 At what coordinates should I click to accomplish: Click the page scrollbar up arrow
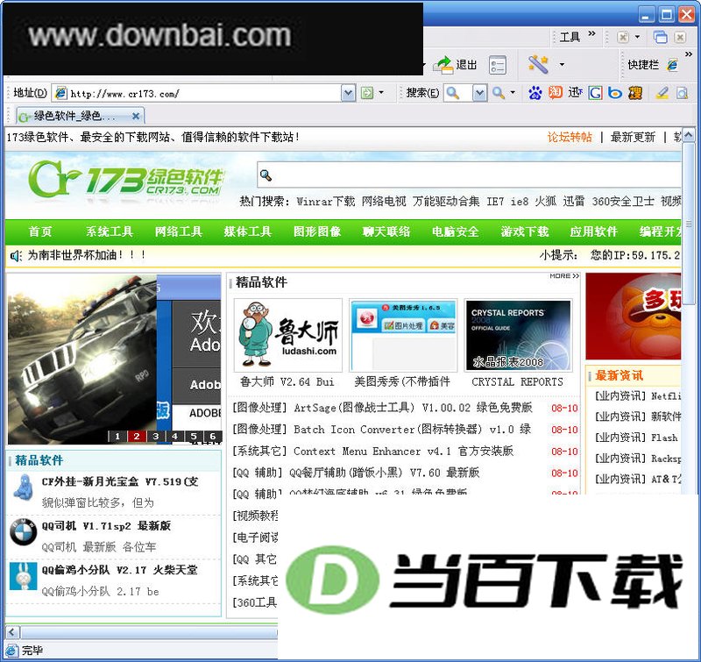(689, 136)
